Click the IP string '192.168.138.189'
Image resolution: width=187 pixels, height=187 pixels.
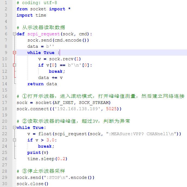pos(78,109)
